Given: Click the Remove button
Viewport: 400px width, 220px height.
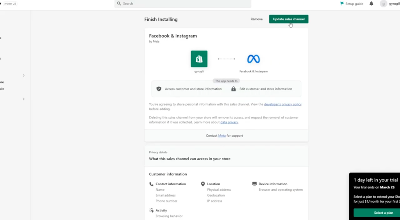Looking at the screenshot, I should pos(256,19).
